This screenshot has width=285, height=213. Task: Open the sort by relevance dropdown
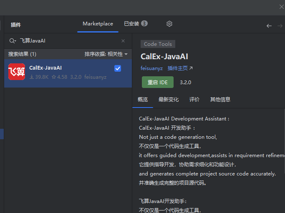pyautogui.click(x=106, y=54)
